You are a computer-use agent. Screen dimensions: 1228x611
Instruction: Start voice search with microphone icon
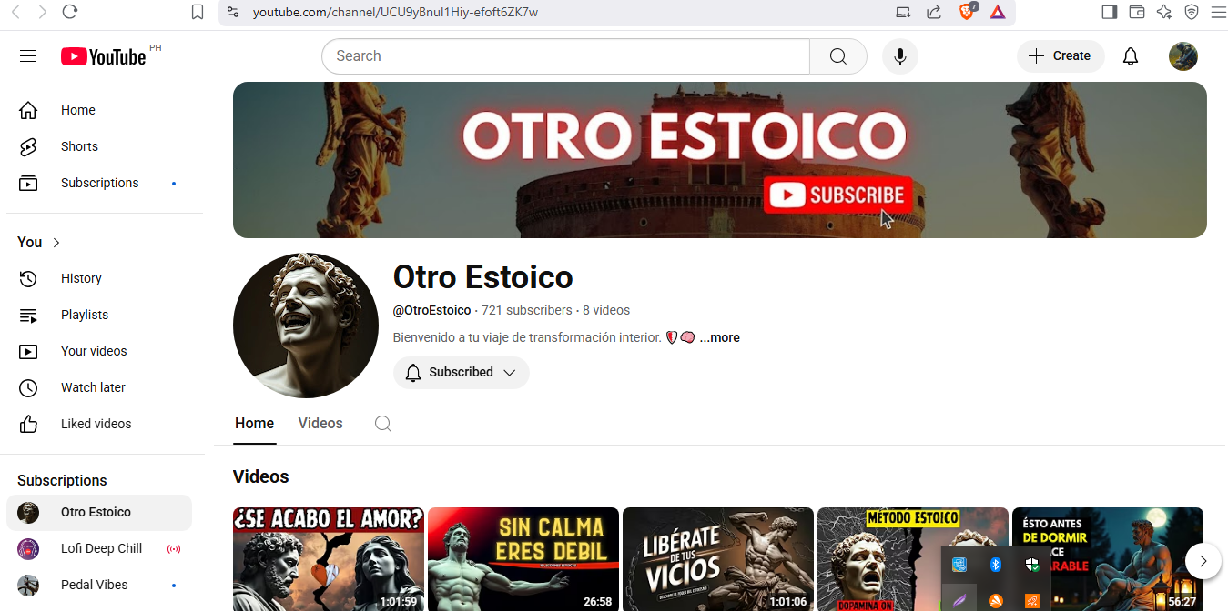(x=900, y=56)
